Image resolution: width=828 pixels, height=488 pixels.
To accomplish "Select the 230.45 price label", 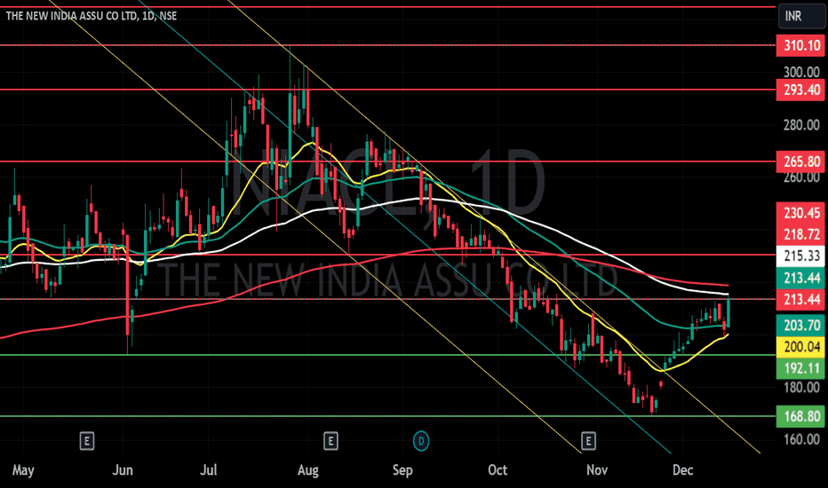I will (800, 213).
